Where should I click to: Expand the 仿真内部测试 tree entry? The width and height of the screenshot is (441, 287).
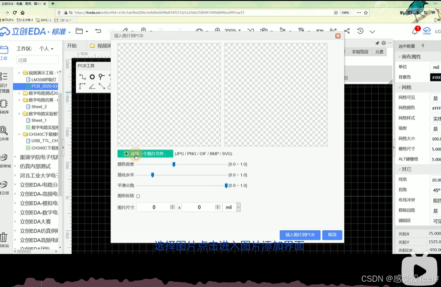(15, 166)
